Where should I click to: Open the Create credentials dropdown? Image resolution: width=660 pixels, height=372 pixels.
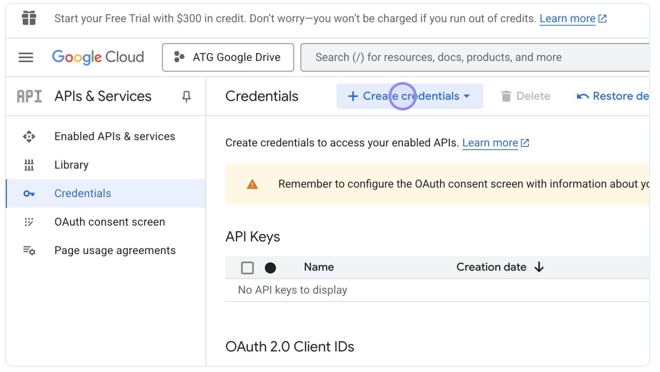pyautogui.click(x=409, y=96)
